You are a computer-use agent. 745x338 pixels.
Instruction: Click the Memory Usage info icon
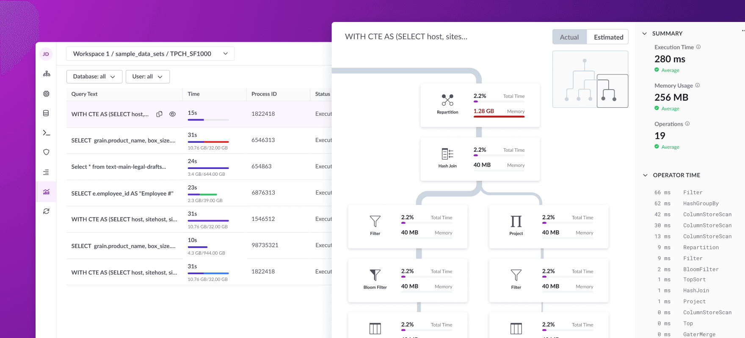pos(698,85)
